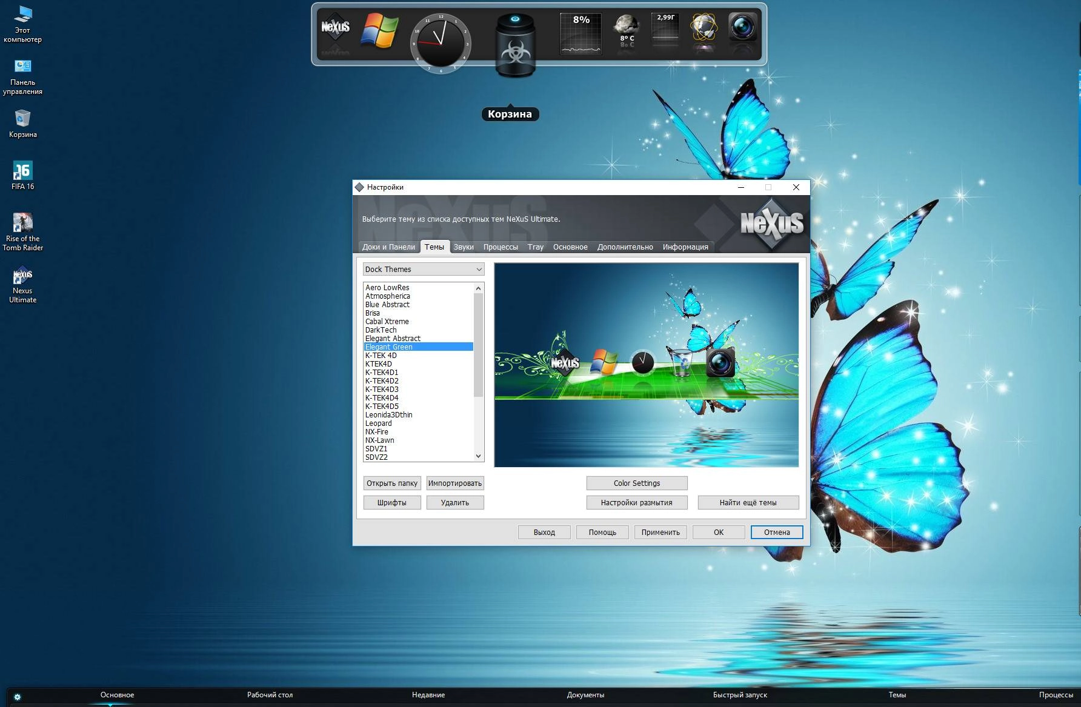The height and width of the screenshot is (707, 1081).
Task: Click the gear icon on the bottom shelf
Action: click(17, 697)
